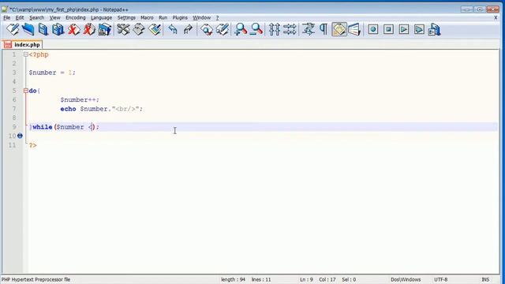Maximize the Notepad++ window
505x284 pixels.
[479, 9]
